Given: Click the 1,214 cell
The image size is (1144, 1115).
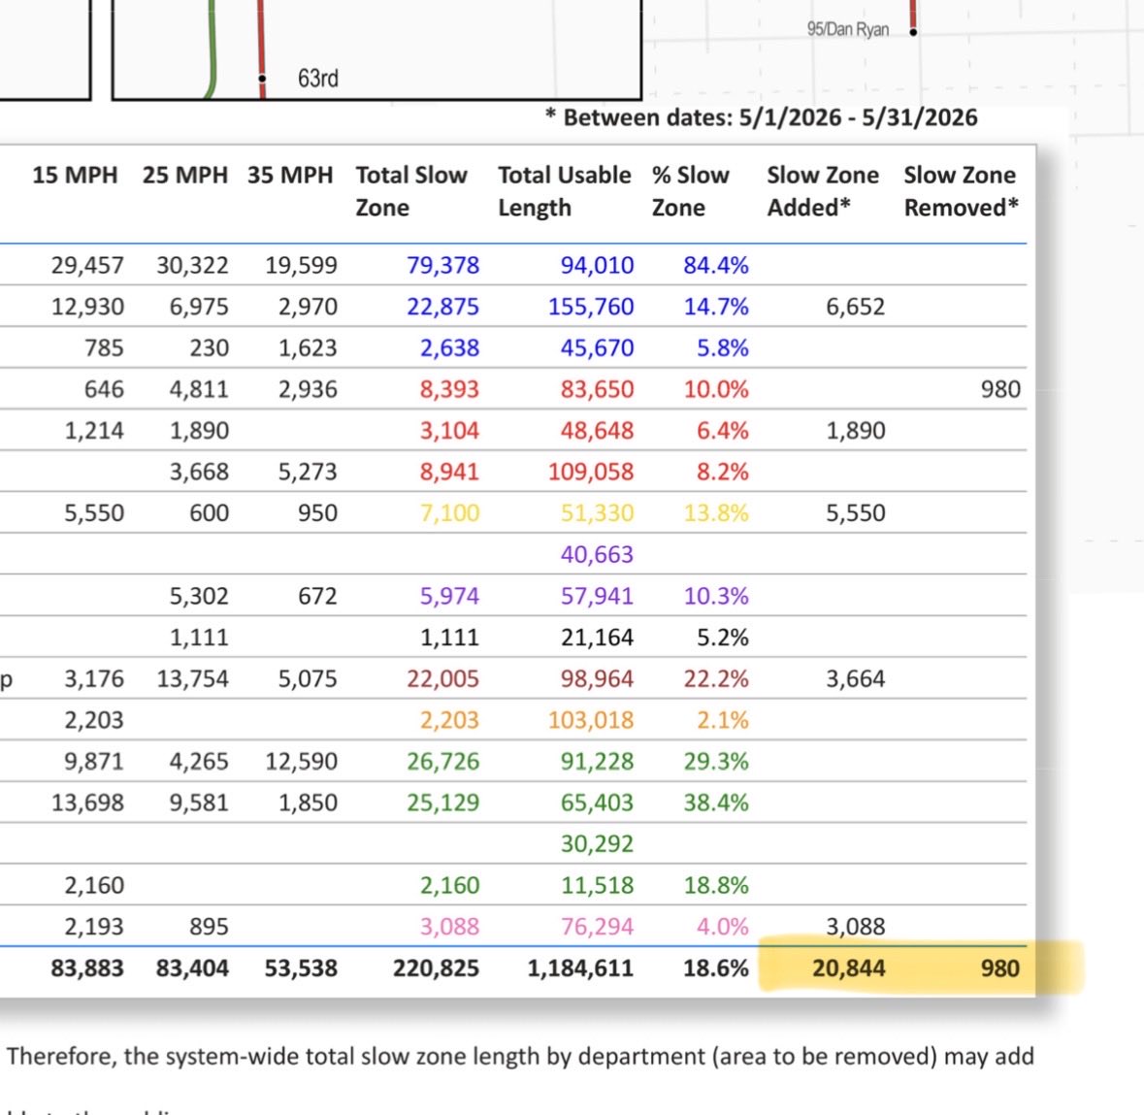Looking at the screenshot, I should point(94,431).
